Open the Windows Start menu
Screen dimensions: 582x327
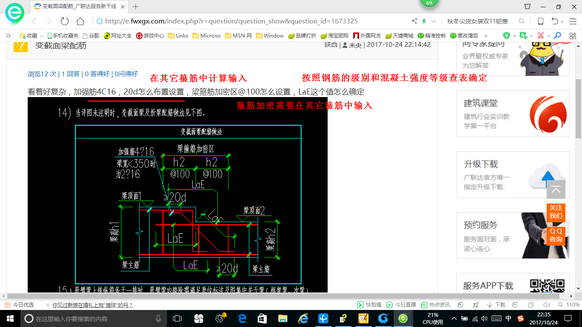tap(10, 318)
